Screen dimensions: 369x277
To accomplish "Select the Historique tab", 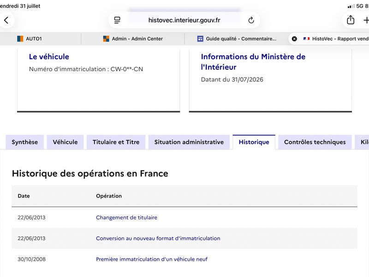I will 254,142.
